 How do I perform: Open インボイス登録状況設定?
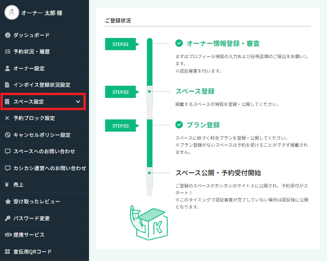45,85
